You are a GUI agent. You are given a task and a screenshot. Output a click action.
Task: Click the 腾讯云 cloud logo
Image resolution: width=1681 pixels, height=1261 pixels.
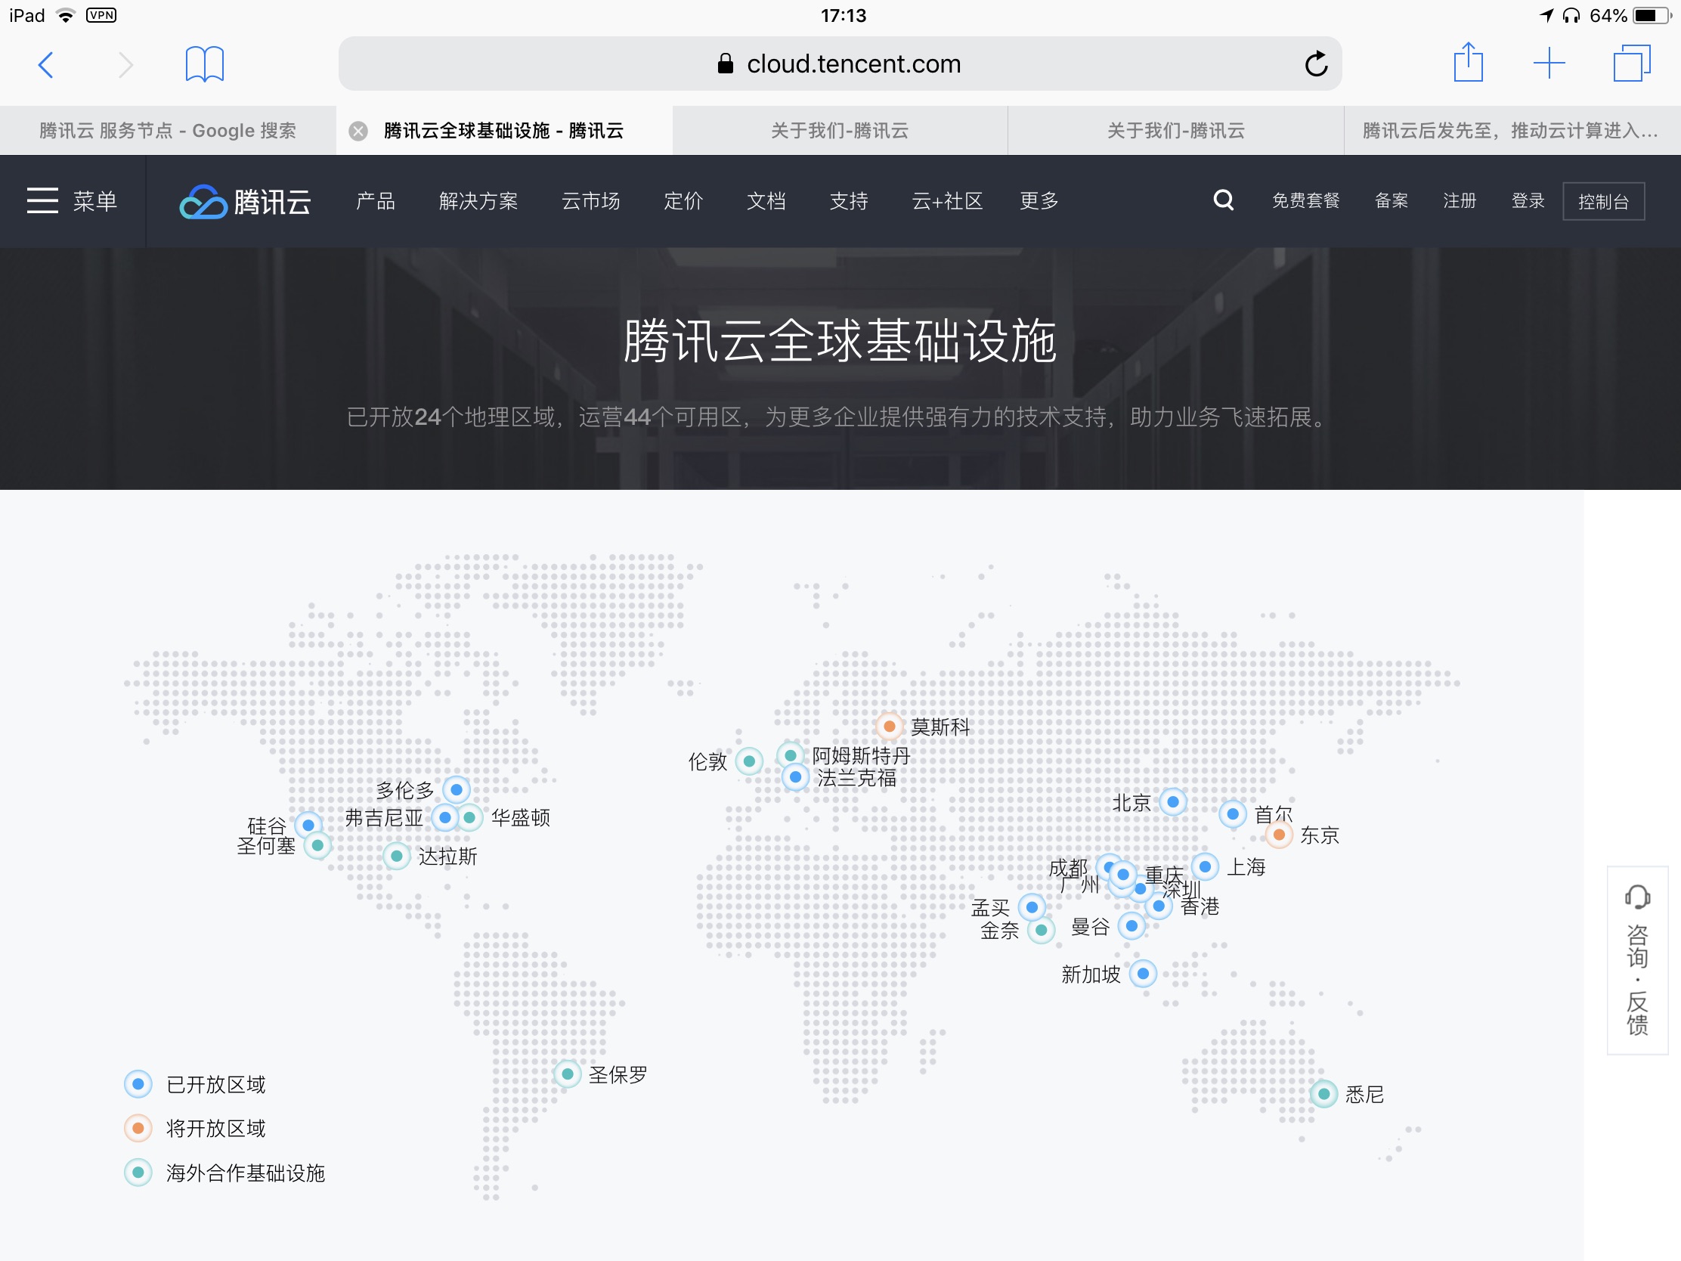click(x=245, y=201)
